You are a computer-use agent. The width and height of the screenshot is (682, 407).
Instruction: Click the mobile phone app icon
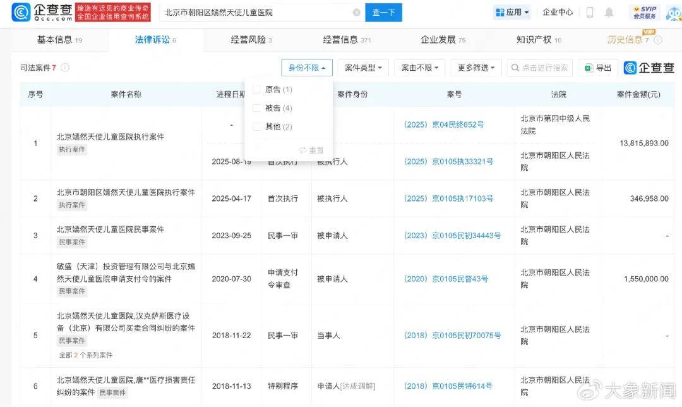pos(589,11)
